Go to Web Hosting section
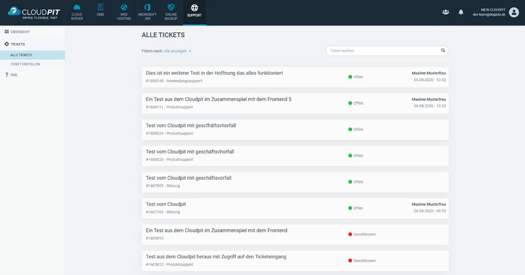 124,12
